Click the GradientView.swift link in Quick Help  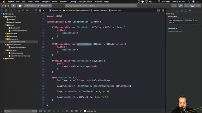(x=175, y=31)
